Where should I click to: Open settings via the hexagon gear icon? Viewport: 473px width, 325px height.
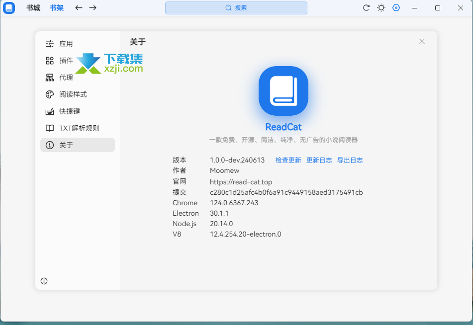coord(396,8)
